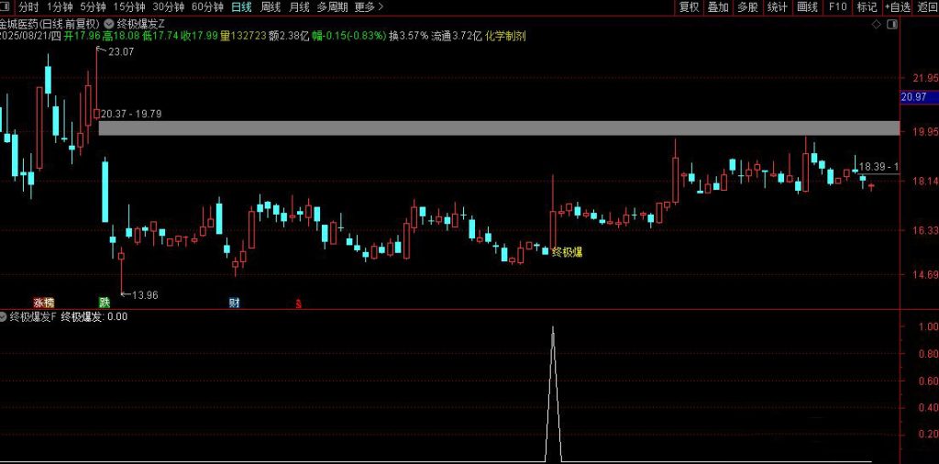Click the blue 财 financial marker icon
Screen dimensions: 939x464
pyautogui.click(x=235, y=302)
